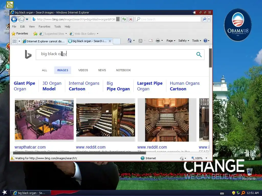Click the Quick Tabs grid icon
The height and width of the screenshot is (196, 262).
tap(15, 41)
